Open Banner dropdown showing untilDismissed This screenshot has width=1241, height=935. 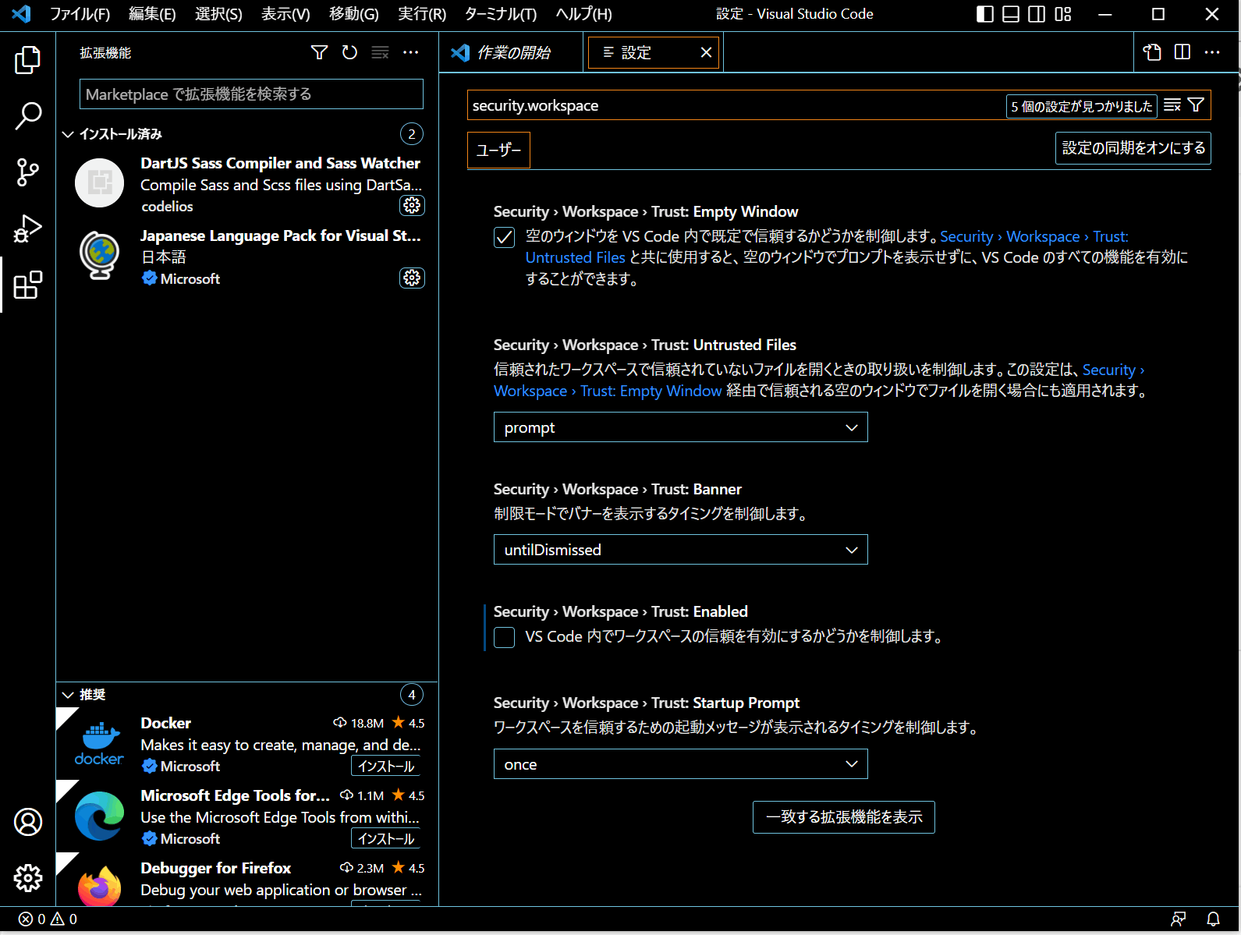point(680,550)
